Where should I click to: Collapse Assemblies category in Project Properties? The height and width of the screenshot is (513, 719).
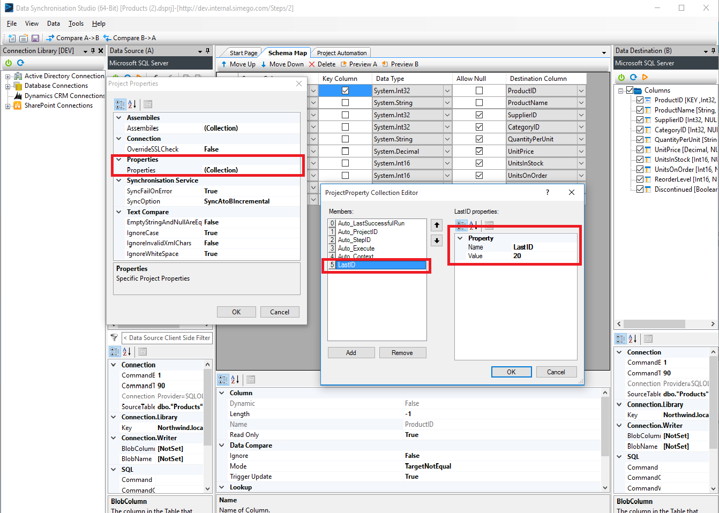click(x=119, y=118)
